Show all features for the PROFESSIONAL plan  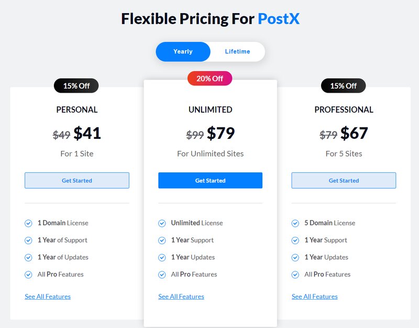[314, 296]
